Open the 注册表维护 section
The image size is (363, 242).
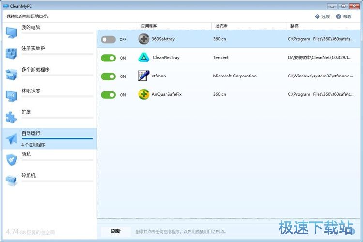pyautogui.click(x=33, y=48)
